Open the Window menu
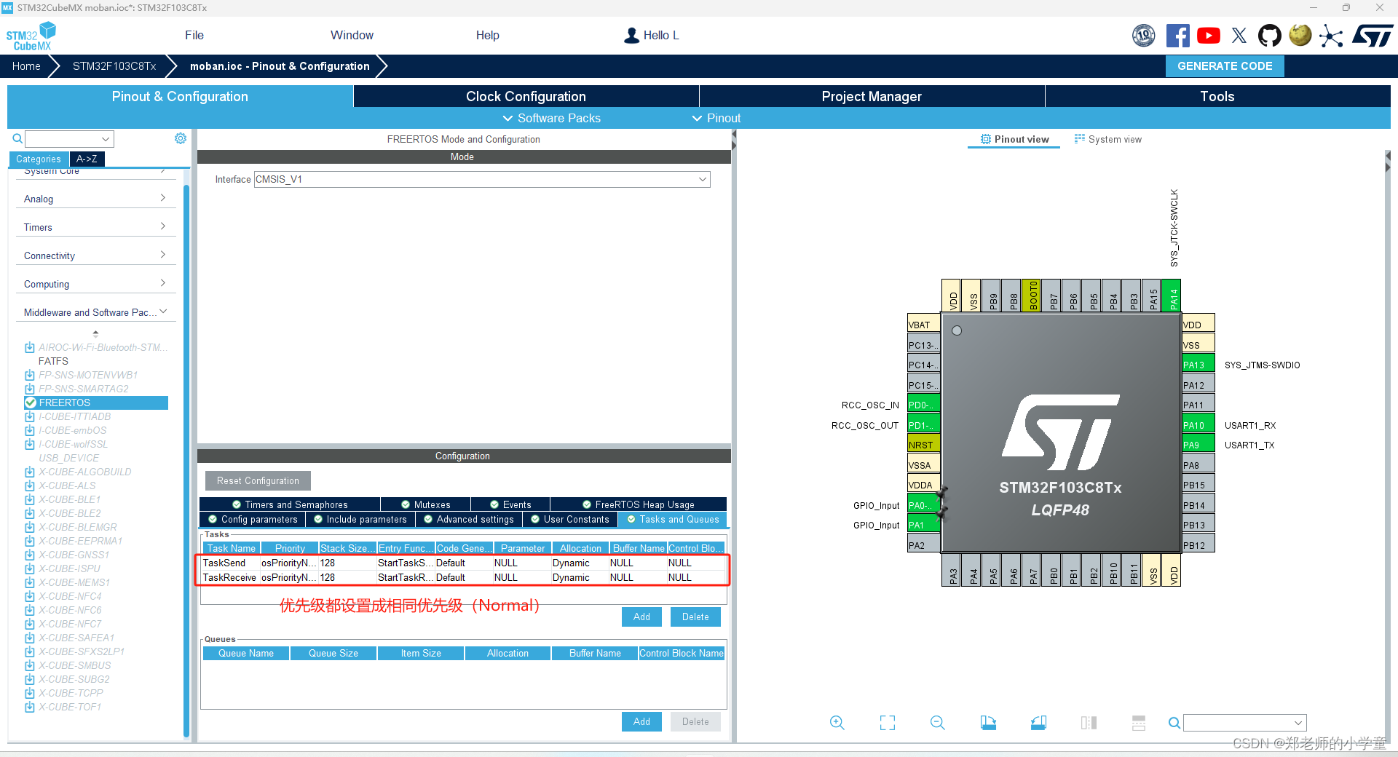The width and height of the screenshot is (1398, 757). pyautogui.click(x=352, y=36)
